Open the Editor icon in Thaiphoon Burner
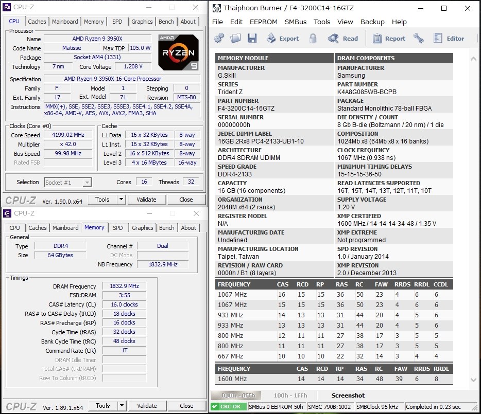The width and height of the screenshot is (481, 414). pos(444,38)
